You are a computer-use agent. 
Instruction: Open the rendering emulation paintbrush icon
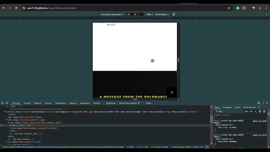pyautogui.click(x=260, y=112)
